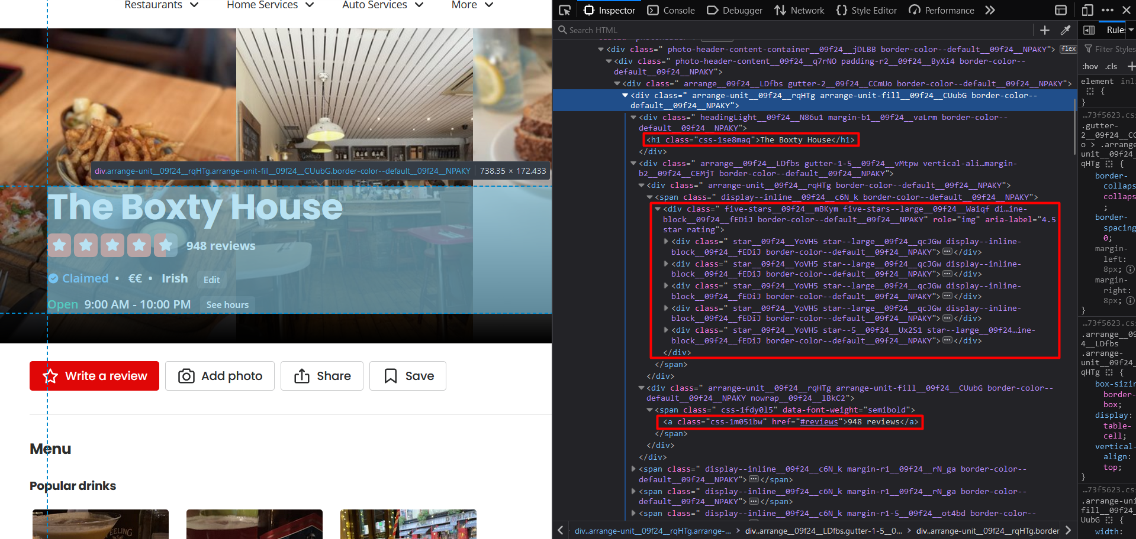The height and width of the screenshot is (539, 1136).
Task: Click the bookmark icon on the Save button
Action: [390, 376]
